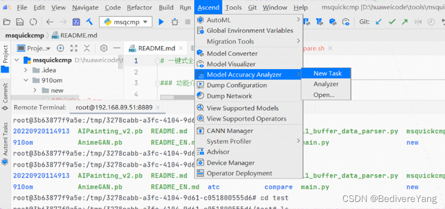Open Project panel gear settings
445x209 pixels.
(104, 48)
